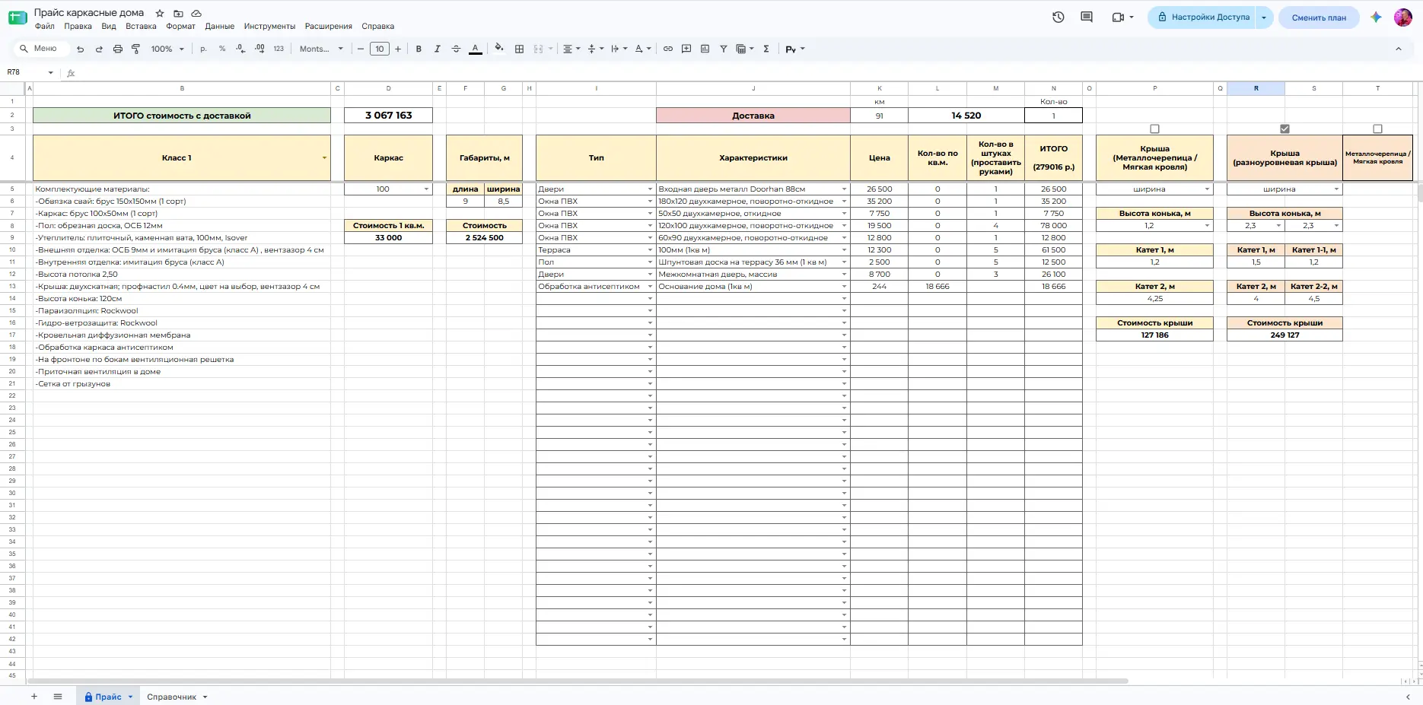1423x705 pixels.
Task: Open the text color picker
Action: click(x=475, y=49)
